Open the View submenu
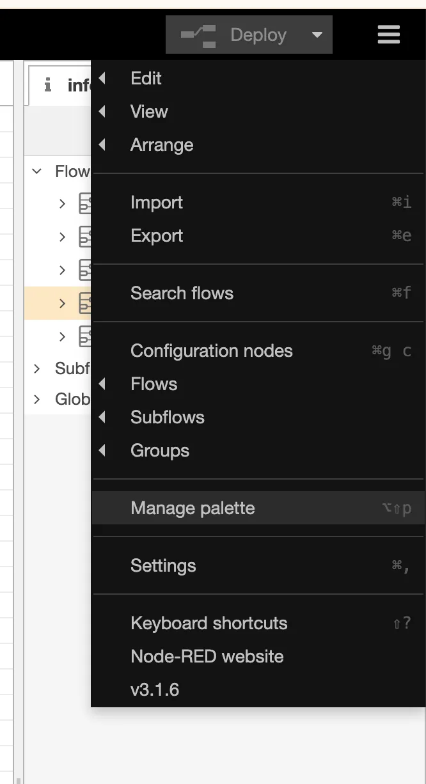The height and width of the screenshot is (784, 426). point(258,111)
